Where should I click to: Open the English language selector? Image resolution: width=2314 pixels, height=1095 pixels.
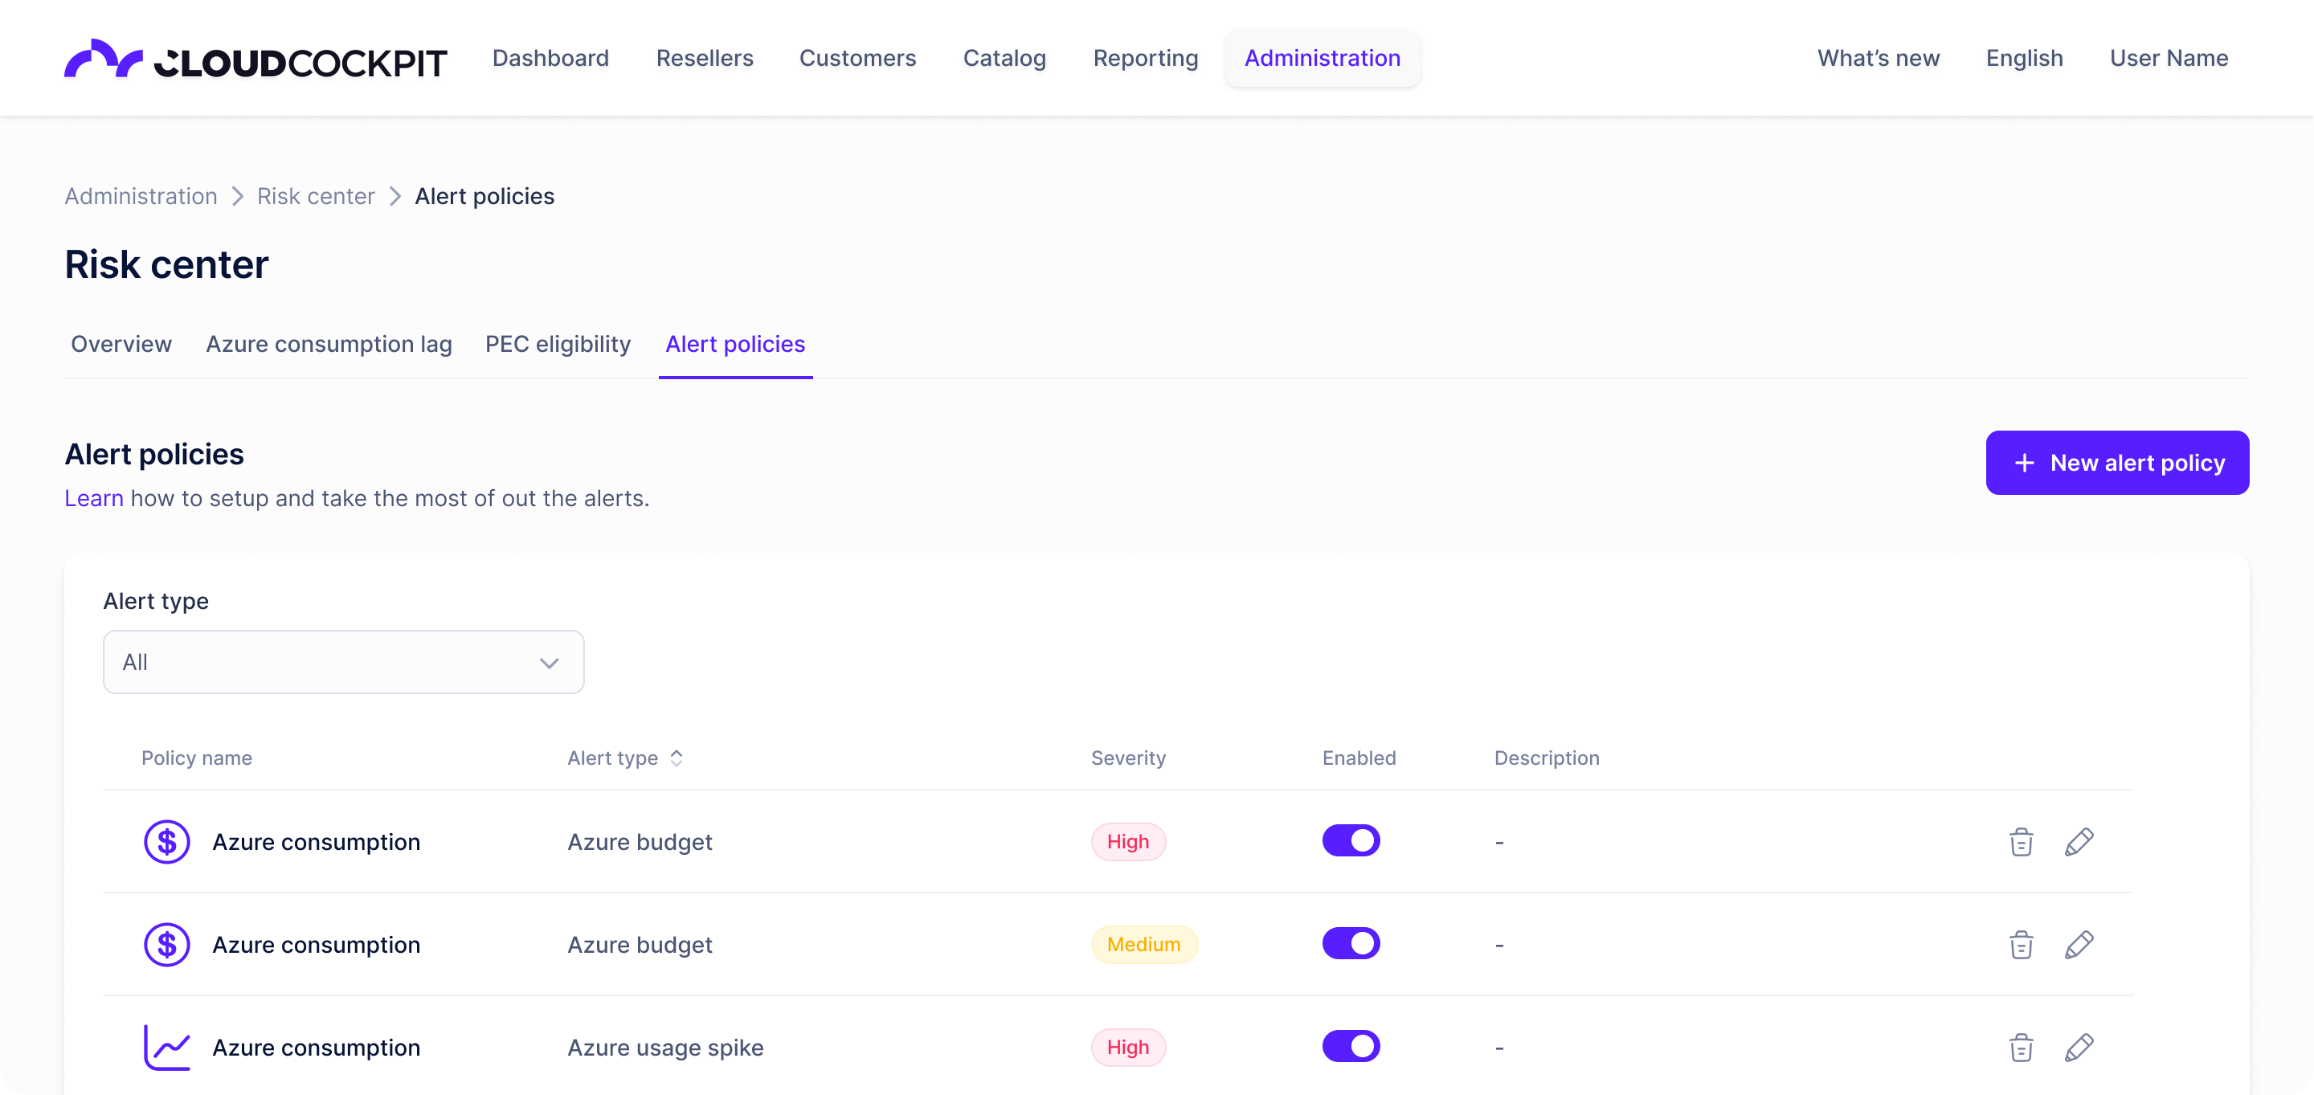point(2024,59)
